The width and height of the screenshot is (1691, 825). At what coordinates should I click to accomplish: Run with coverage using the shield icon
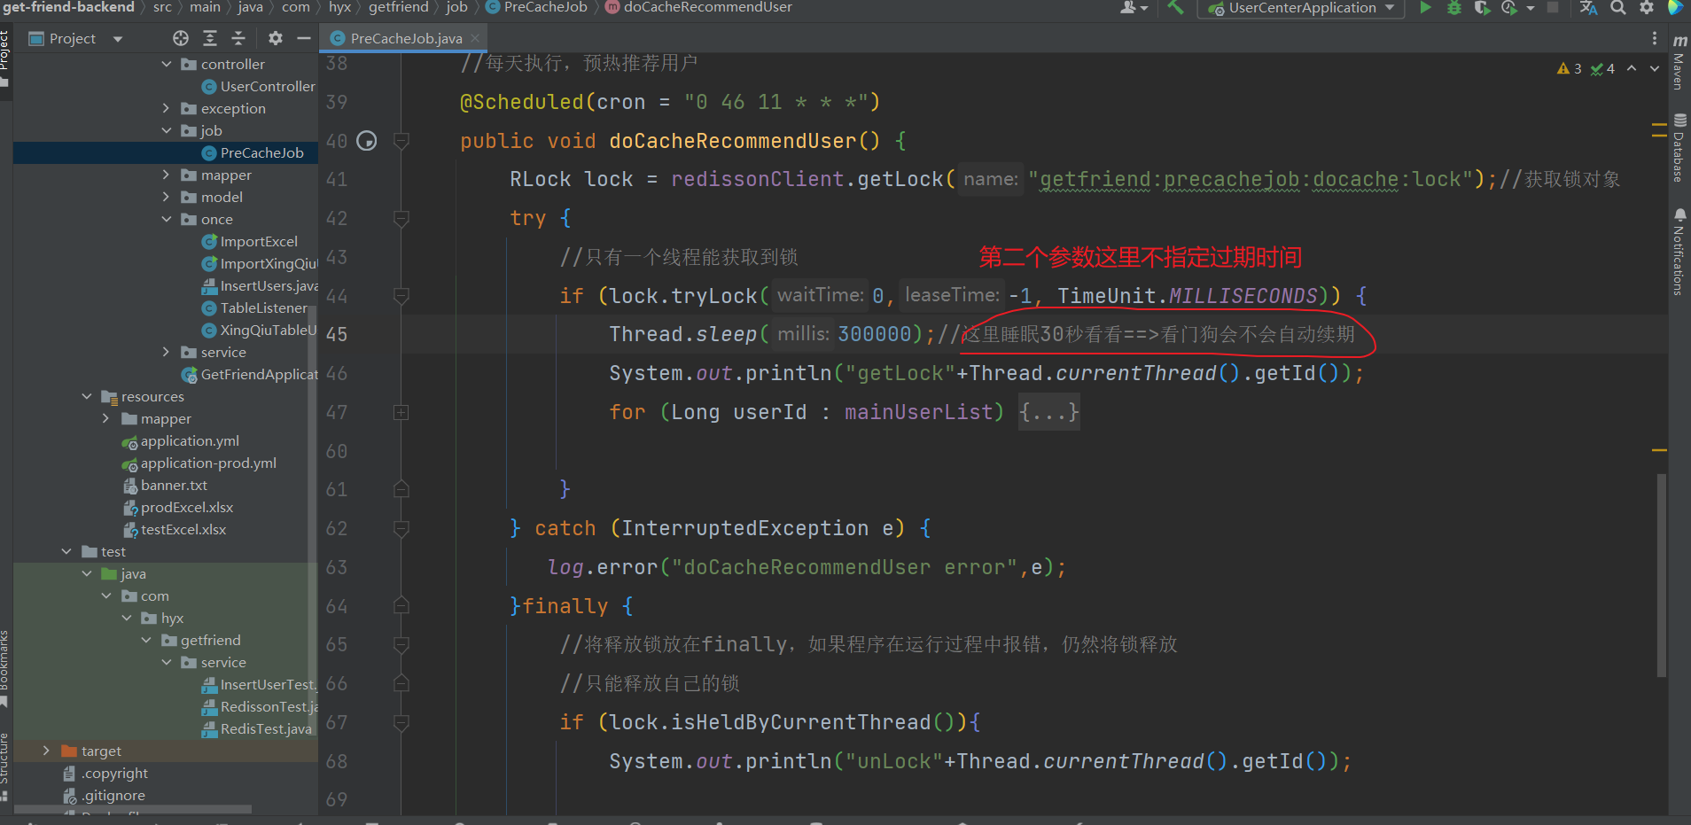(x=1481, y=8)
